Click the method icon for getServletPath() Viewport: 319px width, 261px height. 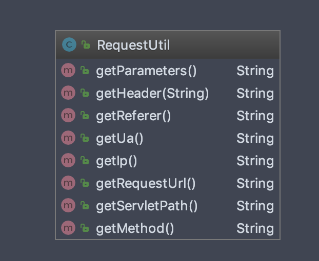[68, 206]
